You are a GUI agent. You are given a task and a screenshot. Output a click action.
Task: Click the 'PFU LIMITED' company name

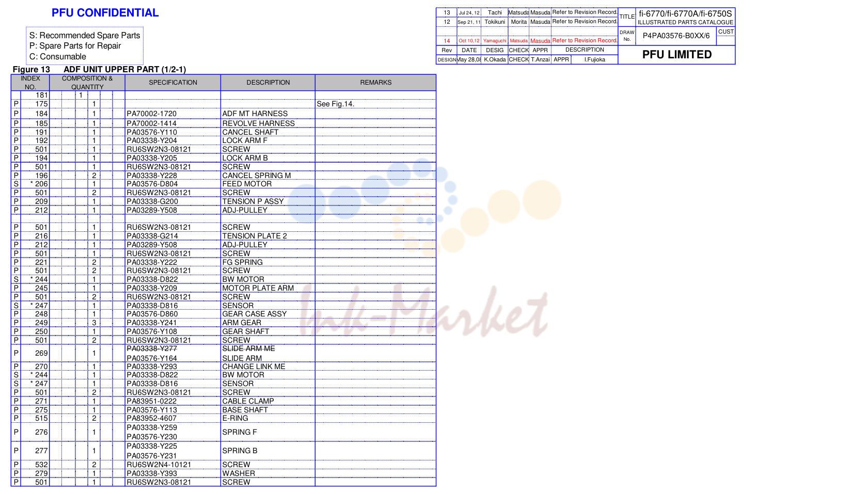click(x=677, y=54)
